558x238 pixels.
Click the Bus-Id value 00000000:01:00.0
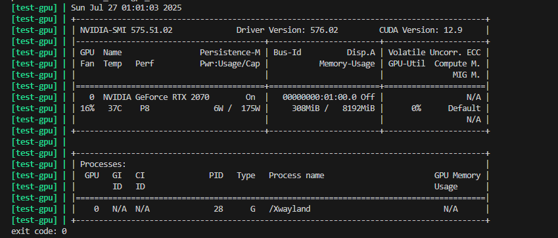(x=320, y=97)
